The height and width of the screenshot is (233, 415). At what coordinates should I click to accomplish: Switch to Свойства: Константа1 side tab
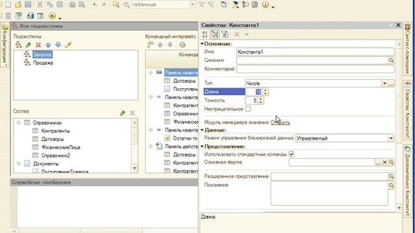pyautogui.click(x=408, y=110)
